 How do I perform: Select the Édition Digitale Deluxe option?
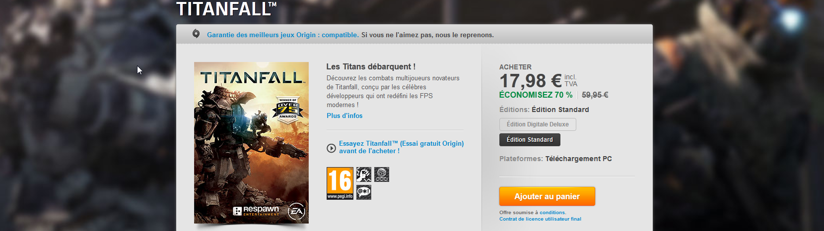click(x=538, y=124)
